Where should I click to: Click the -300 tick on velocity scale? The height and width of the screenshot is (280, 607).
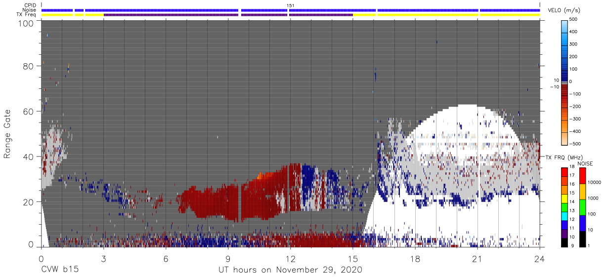point(575,119)
